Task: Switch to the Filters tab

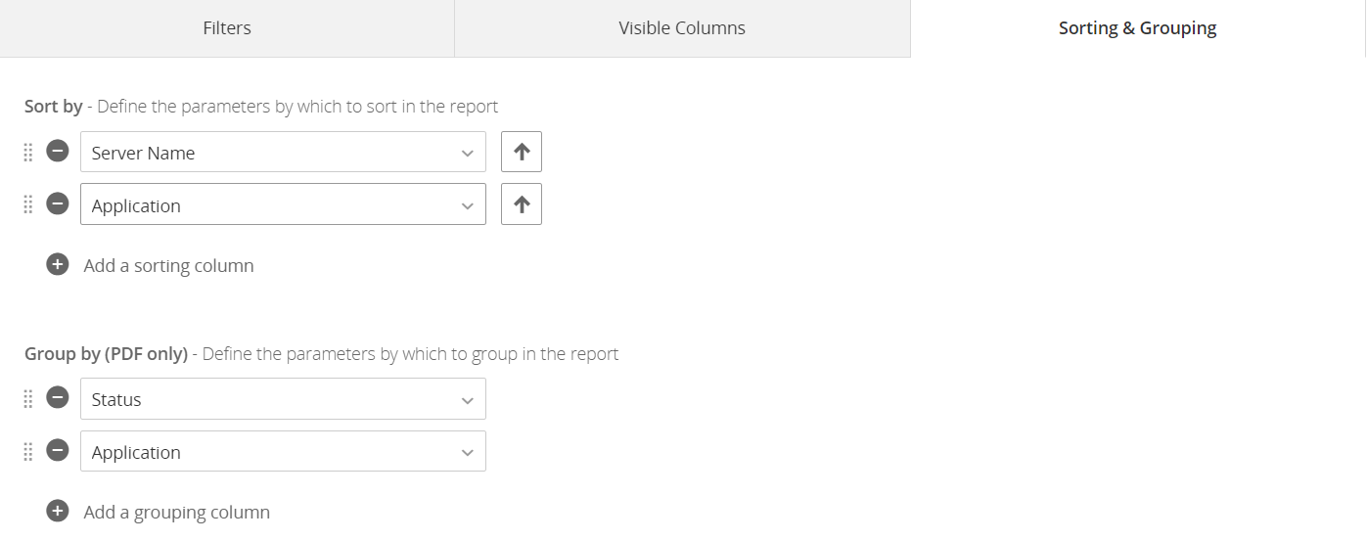Action: pyautogui.click(x=227, y=28)
